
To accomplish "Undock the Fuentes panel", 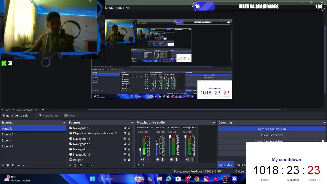I will coord(132,123).
